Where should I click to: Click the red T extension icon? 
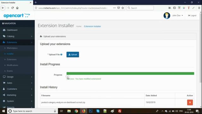coord(189,8)
